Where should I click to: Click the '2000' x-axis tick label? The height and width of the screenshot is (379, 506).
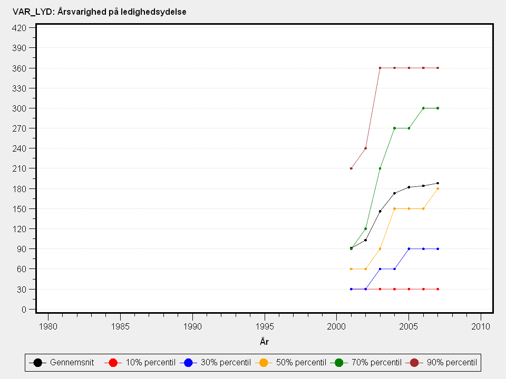336,326
